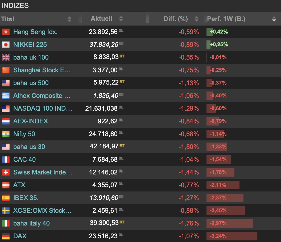Click the Japan flag next to NIKKEI 225
This screenshot has width=281, height=242.
(x=6, y=45)
